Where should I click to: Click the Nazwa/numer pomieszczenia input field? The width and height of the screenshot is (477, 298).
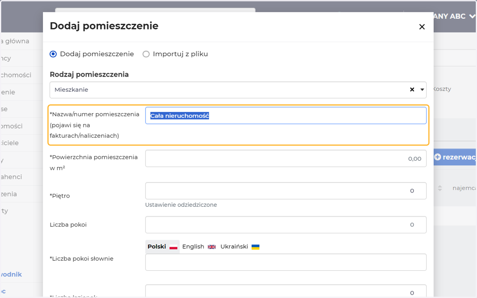point(286,115)
